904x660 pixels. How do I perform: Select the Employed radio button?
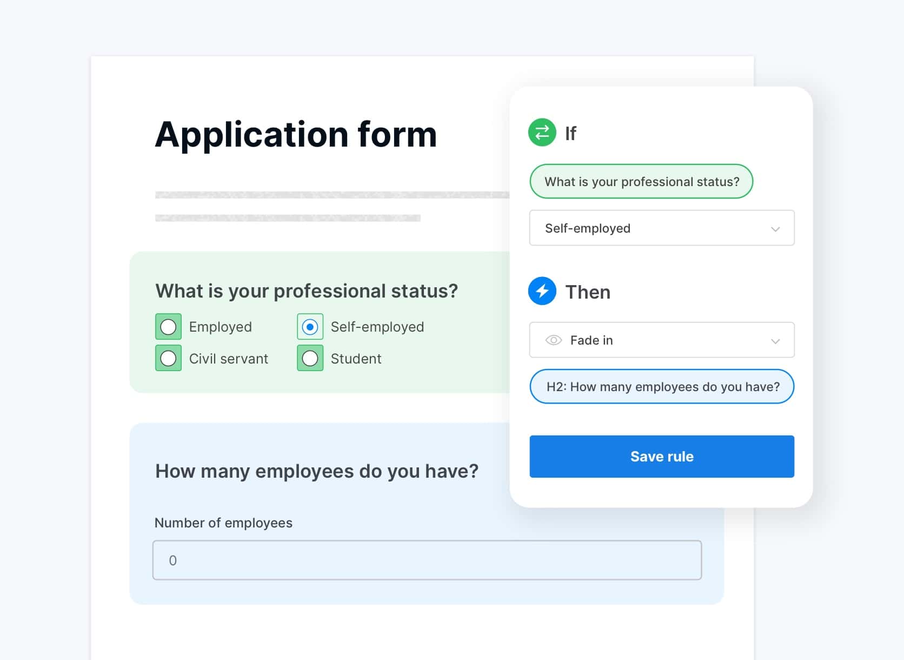[x=168, y=327]
